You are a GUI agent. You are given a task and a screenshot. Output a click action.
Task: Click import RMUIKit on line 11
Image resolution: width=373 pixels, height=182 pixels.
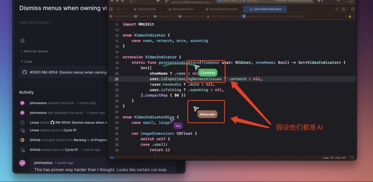tap(138, 24)
